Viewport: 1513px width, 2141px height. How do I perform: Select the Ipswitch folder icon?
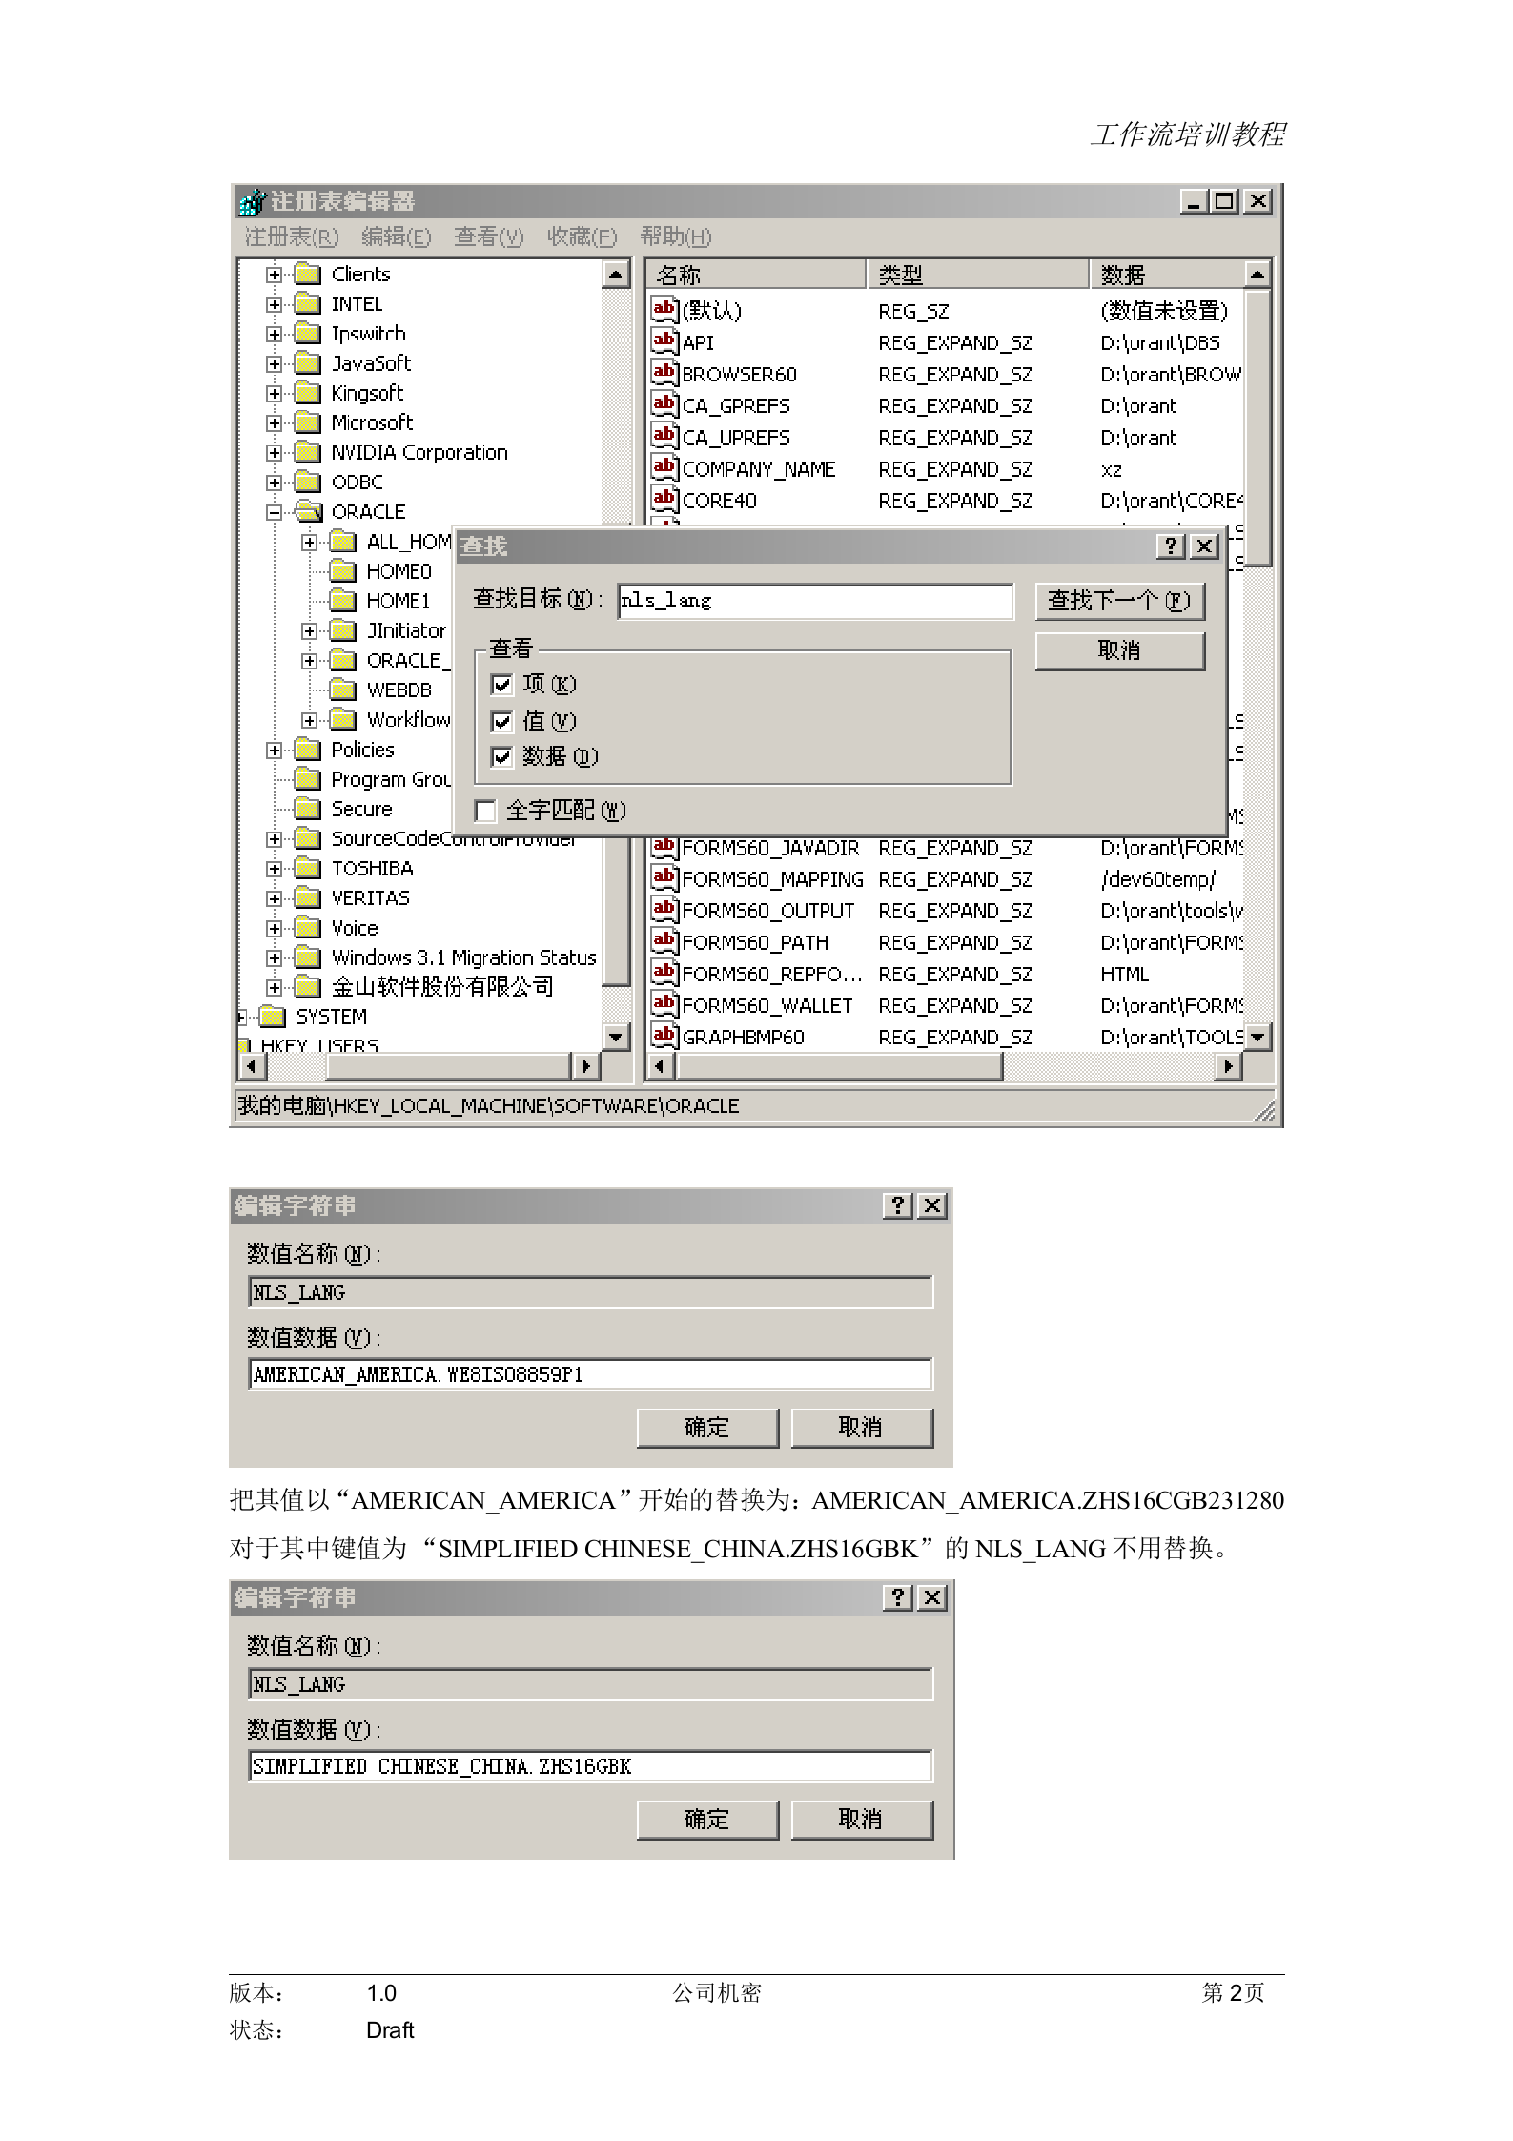(x=308, y=334)
